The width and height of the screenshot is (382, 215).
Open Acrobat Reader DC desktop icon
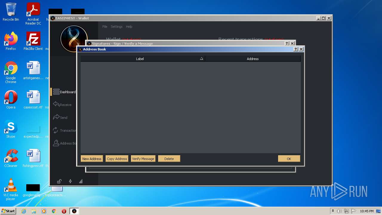(x=33, y=14)
